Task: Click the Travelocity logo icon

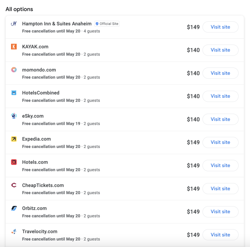Action: click(14, 231)
